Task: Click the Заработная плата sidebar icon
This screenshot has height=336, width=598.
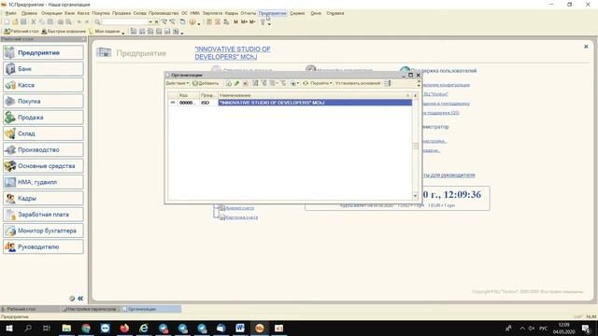Action: (x=10, y=215)
